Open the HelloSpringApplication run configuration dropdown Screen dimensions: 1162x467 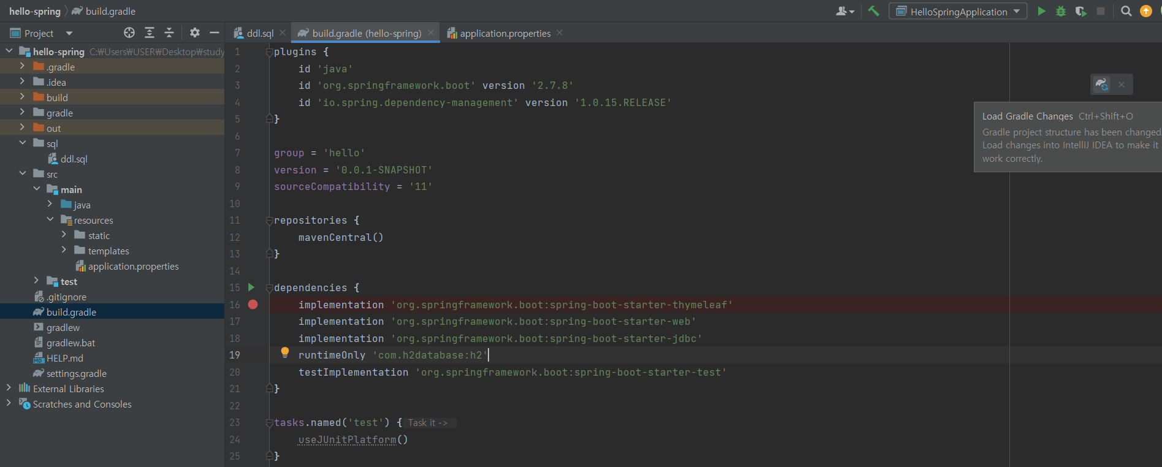coord(958,11)
